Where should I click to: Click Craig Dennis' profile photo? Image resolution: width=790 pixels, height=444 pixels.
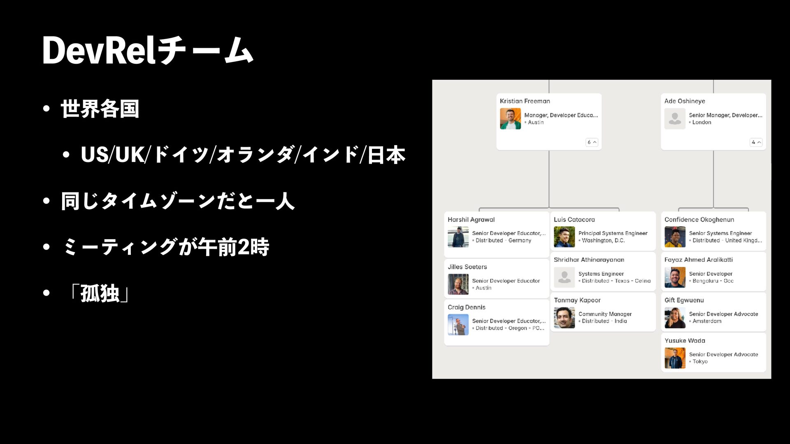point(458,324)
